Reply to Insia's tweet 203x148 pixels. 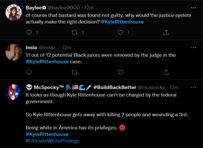29,72
